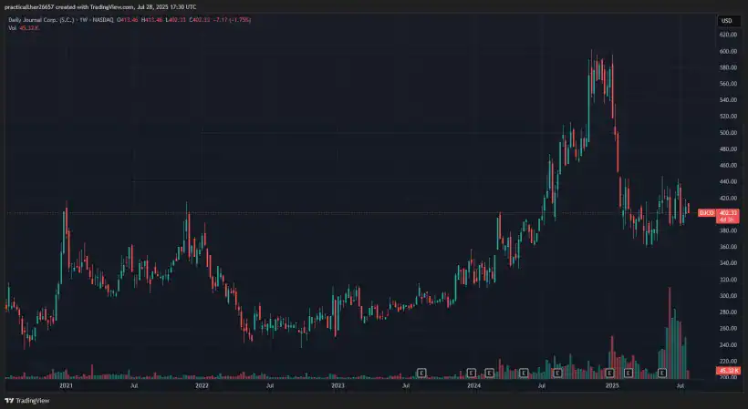Click the red 45.32K volume axis tag
748x409 pixels.
coord(727,371)
